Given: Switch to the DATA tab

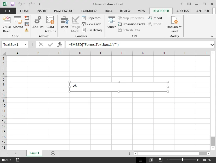Looking at the screenshot, I should pyautogui.click(x=109, y=11).
